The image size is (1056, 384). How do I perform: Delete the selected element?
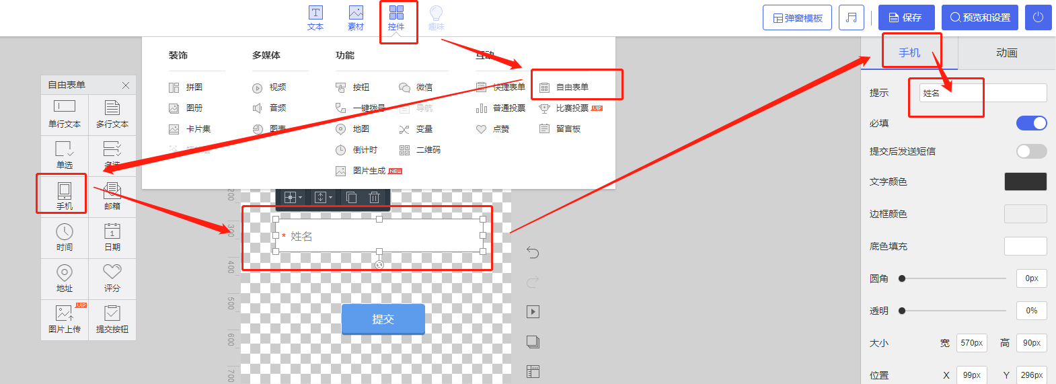375,197
